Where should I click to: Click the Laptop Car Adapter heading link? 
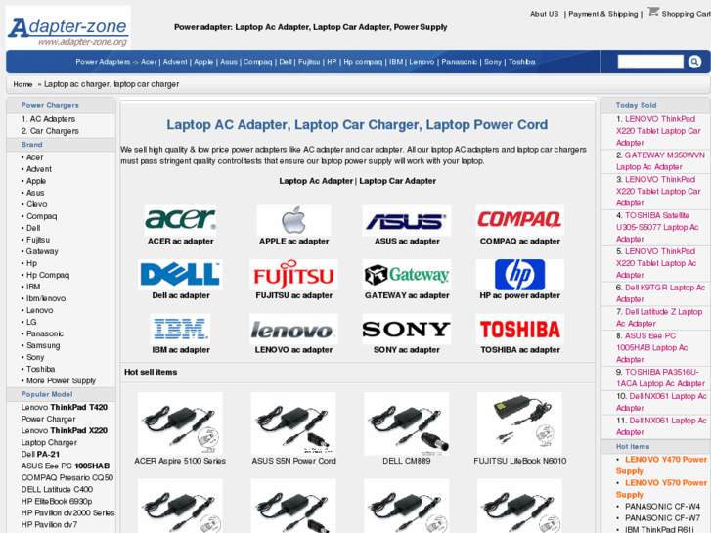[x=398, y=181]
